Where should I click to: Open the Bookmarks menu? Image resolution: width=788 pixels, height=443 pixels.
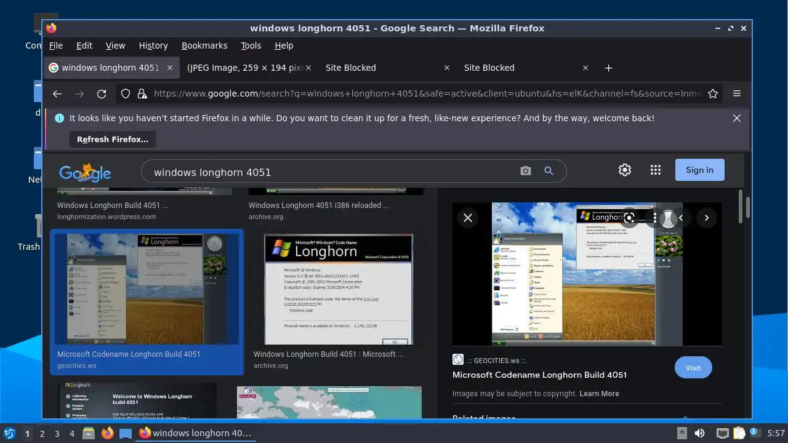click(x=204, y=46)
